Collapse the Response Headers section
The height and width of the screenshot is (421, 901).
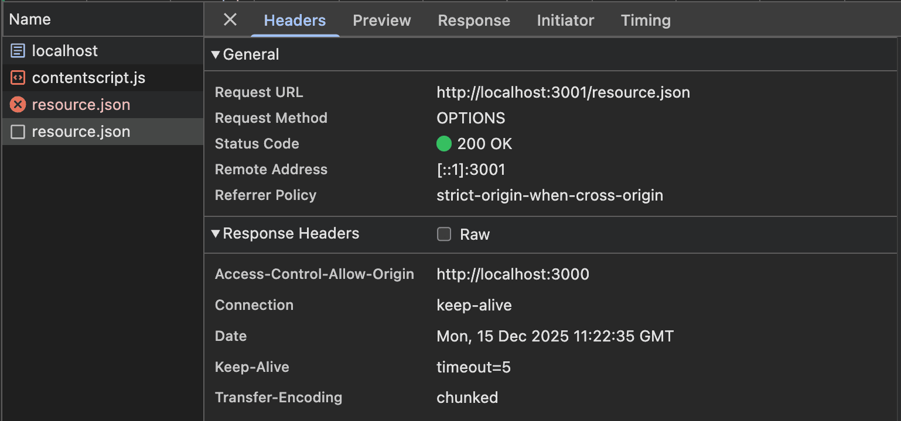coord(216,234)
